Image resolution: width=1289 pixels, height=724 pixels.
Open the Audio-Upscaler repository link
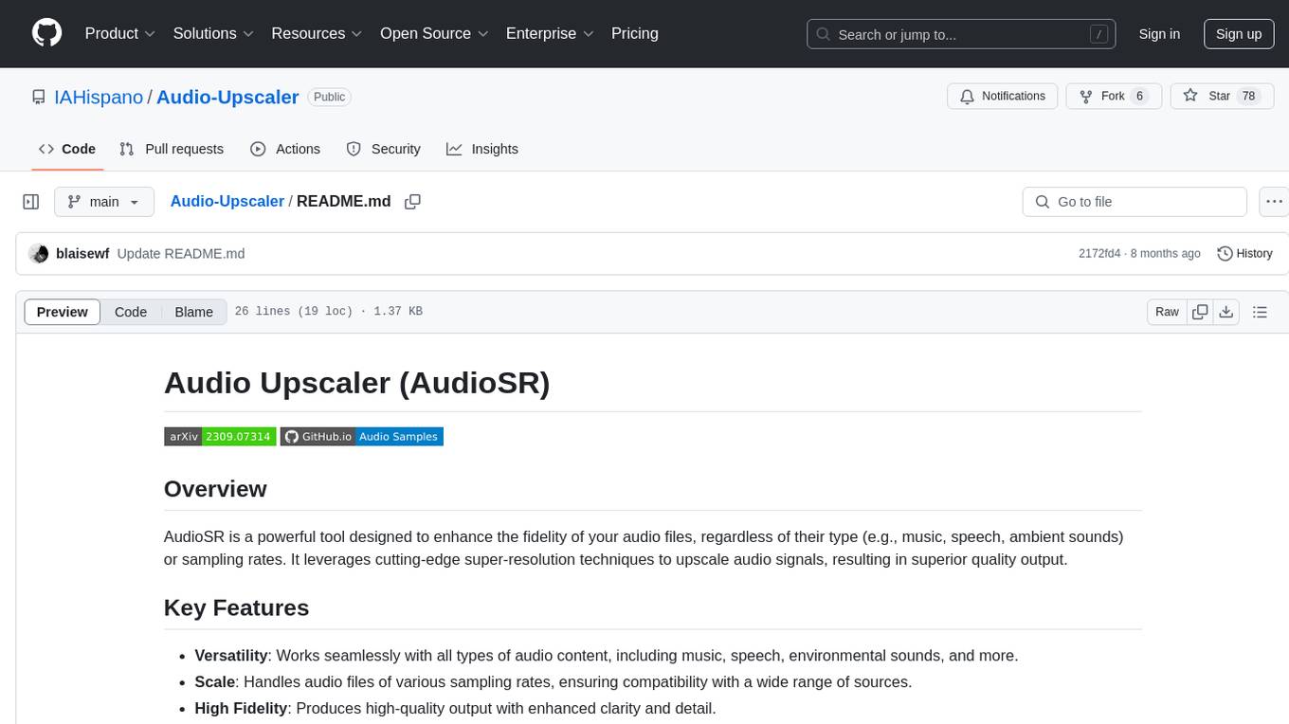(x=227, y=97)
